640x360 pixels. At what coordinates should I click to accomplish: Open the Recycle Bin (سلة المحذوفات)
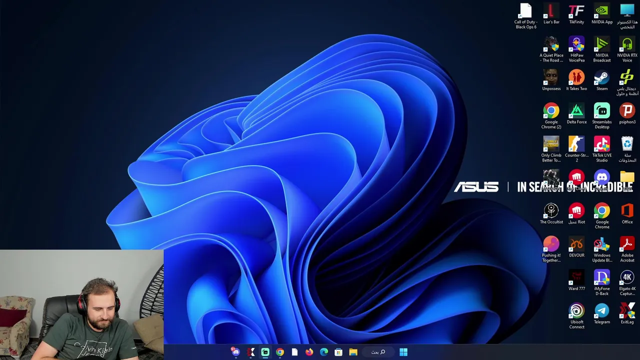tap(627, 149)
